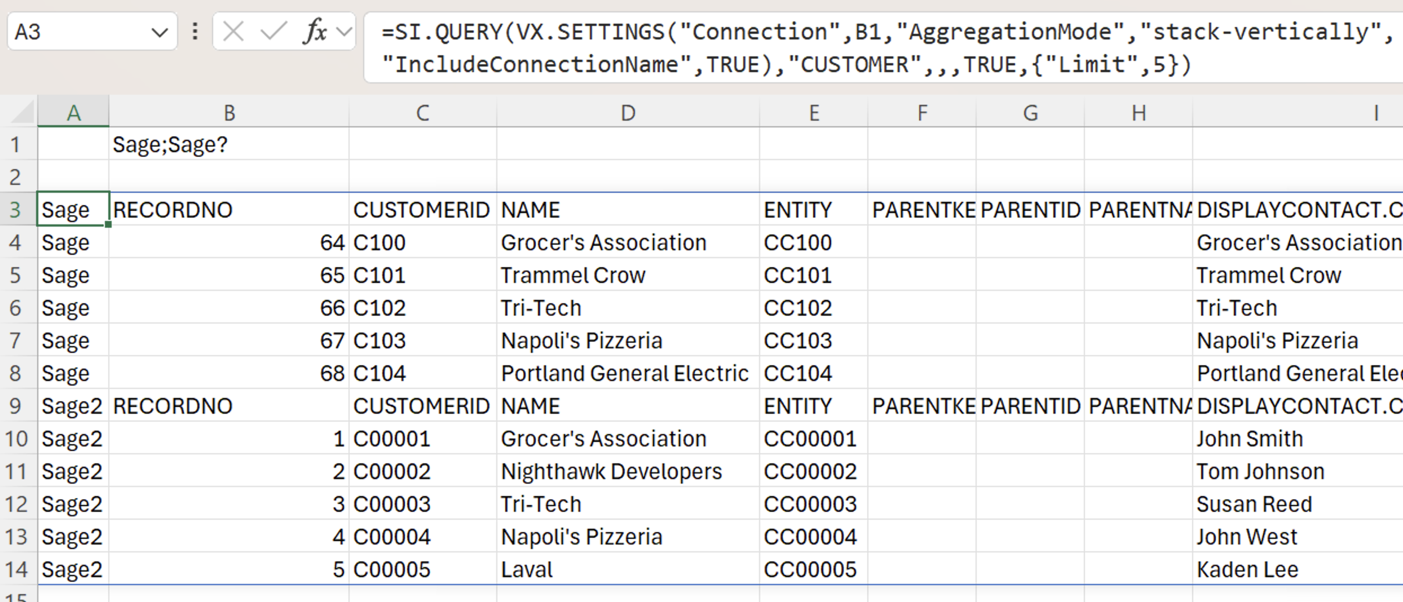Image resolution: width=1403 pixels, height=602 pixels.
Task: Click the three-dot formula bar resize handle
Action: pyautogui.click(x=195, y=32)
